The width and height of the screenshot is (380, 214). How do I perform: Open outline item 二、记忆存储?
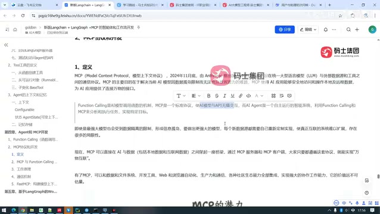[x=22, y=124]
